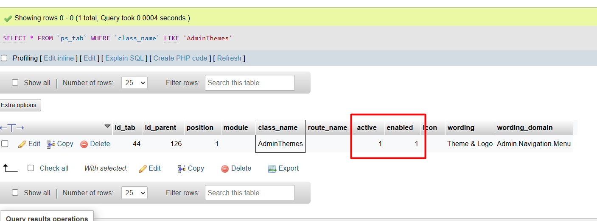Select the AdminThemes row checkbox
This screenshot has width=597, height=221.
[5, 144]
